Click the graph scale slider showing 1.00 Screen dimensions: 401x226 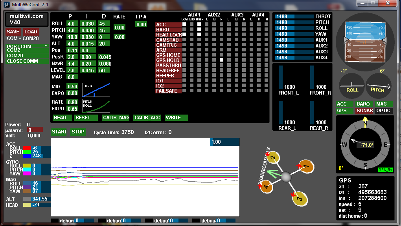click(224, 142)
